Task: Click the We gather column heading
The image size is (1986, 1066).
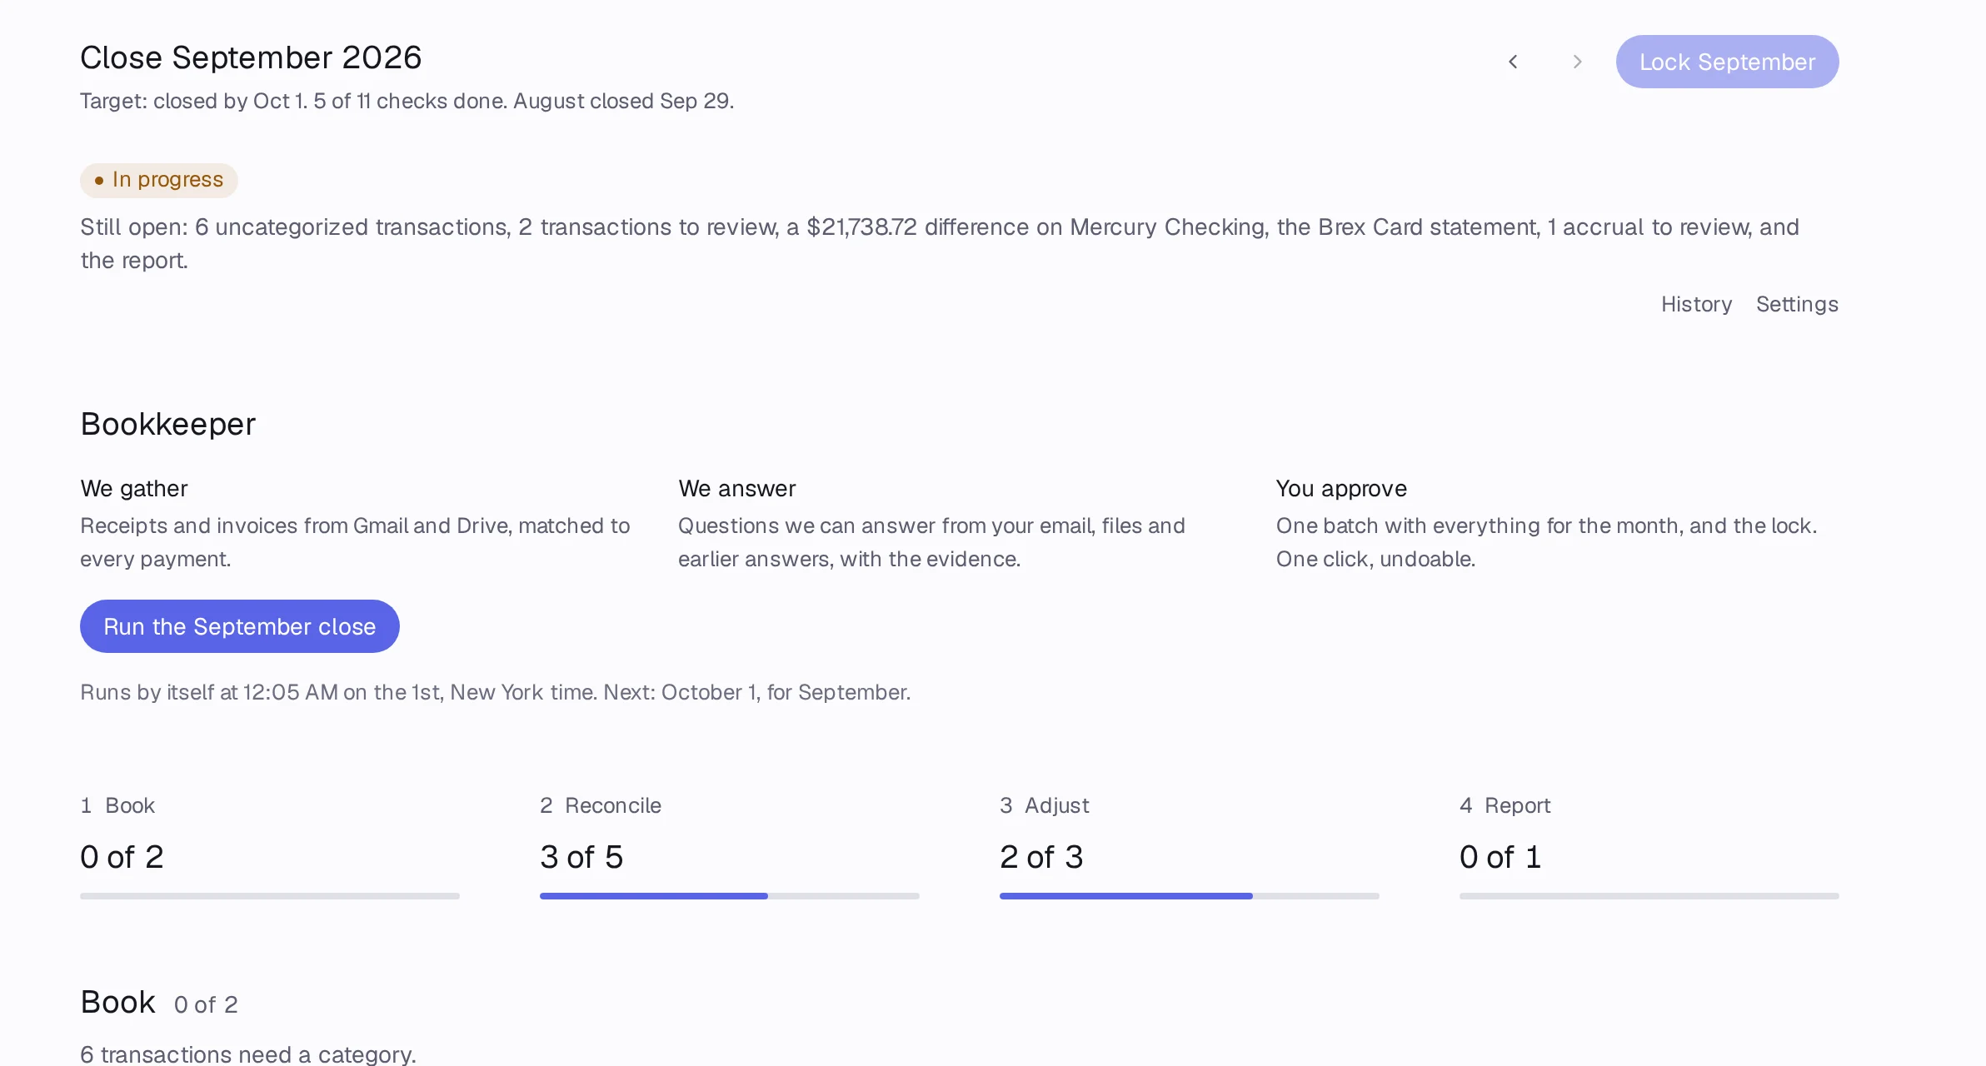Action: pos(134,488)
